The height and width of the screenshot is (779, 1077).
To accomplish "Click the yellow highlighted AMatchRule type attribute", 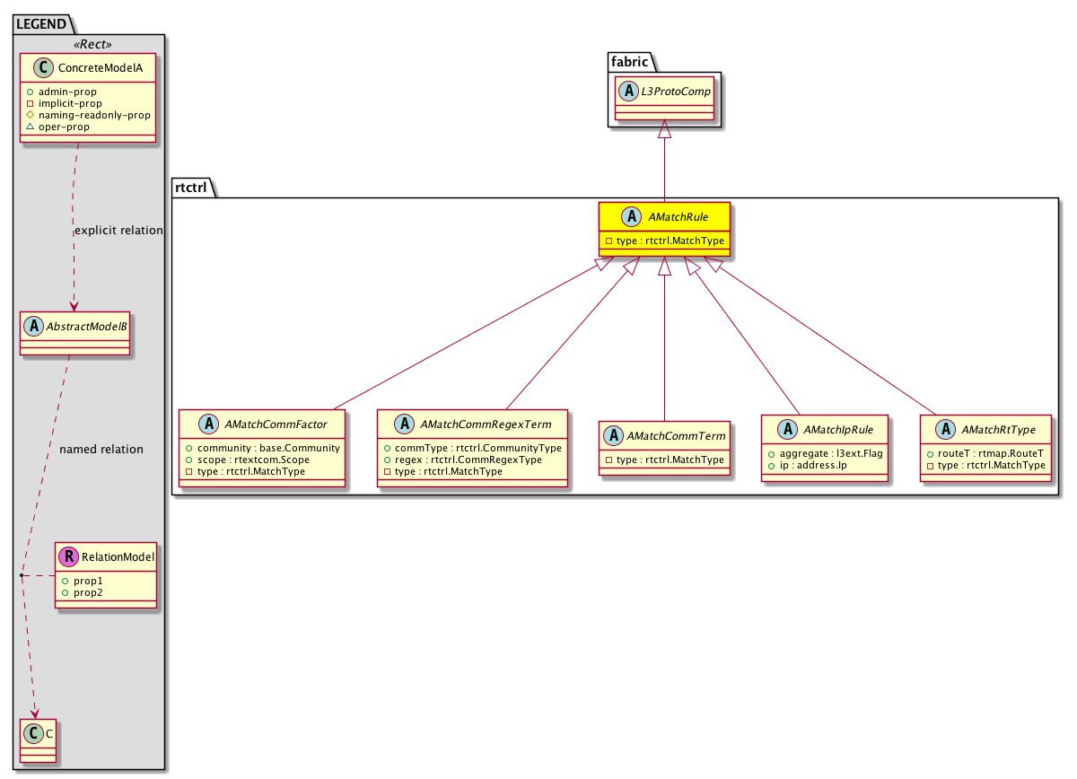I will (x=664, y=241).
